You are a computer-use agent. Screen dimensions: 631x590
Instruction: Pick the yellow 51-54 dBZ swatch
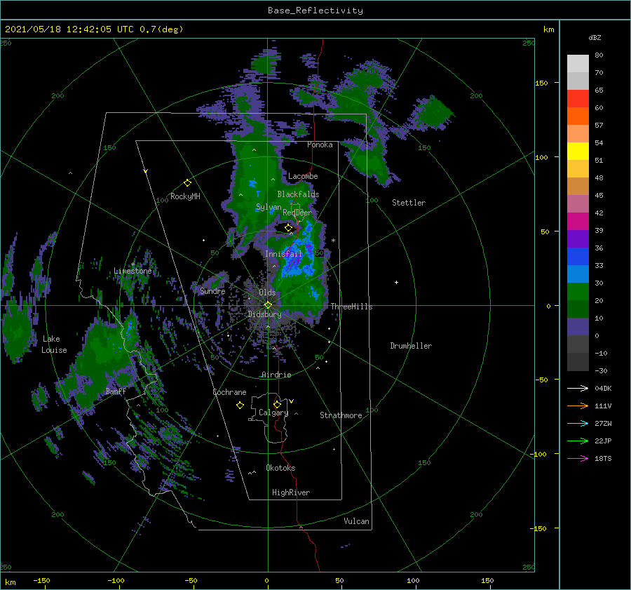(x=578, y=151)
